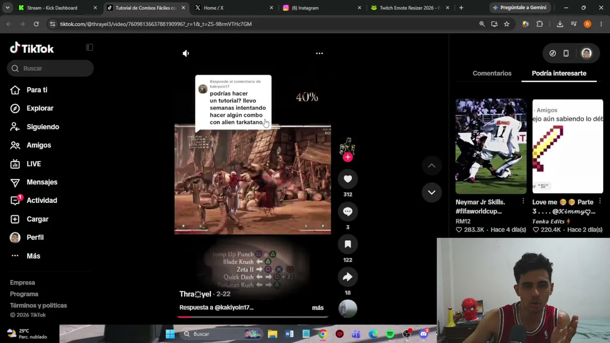
Task: Mute the TikTok video sound
Action: point(186,53)
